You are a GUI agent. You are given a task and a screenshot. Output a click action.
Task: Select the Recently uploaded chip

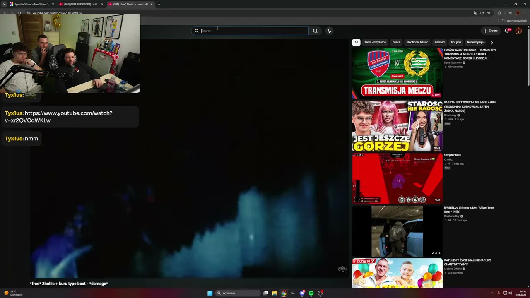476,42
